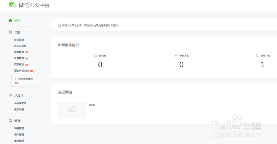
Task: Click the 小程序 link icon
Action: 10,96
